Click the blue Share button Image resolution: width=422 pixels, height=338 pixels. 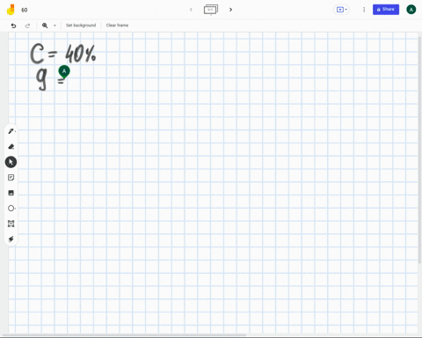(x=386, y=10)
